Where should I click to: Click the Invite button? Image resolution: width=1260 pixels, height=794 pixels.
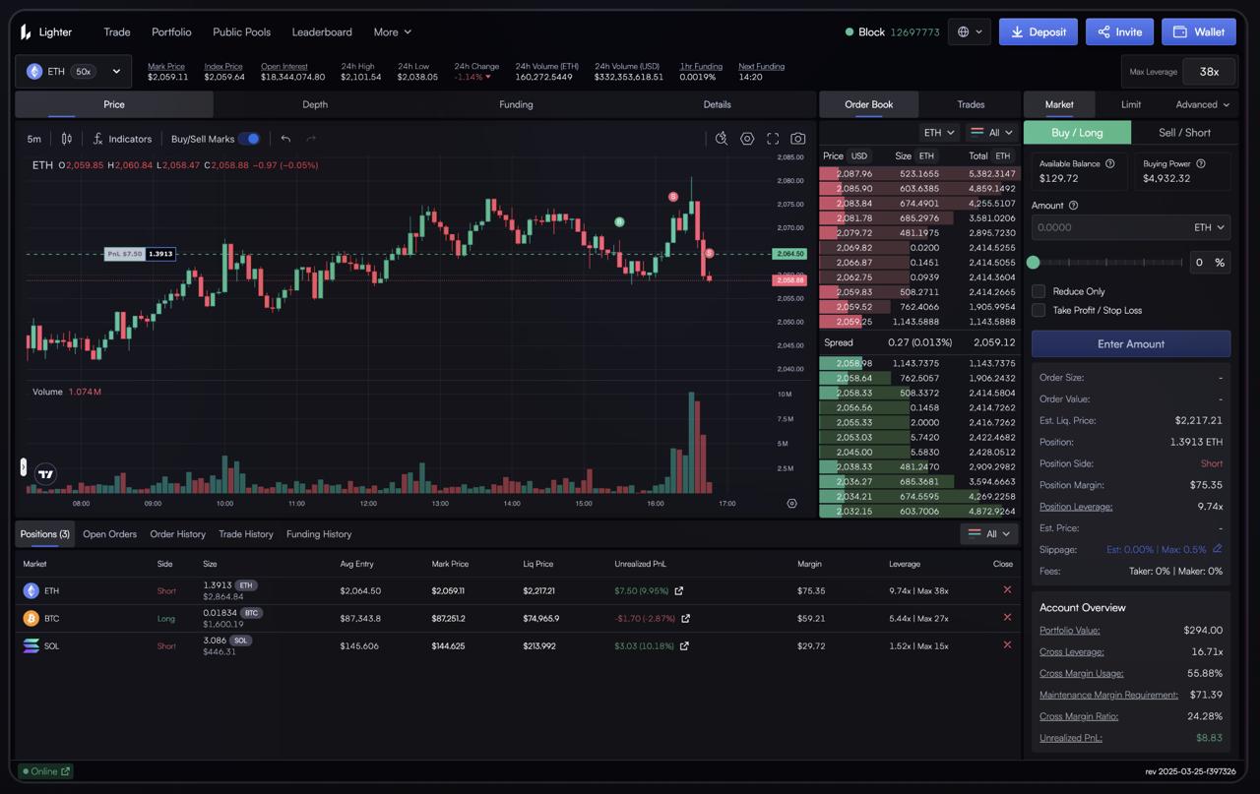pos(1119,31)
